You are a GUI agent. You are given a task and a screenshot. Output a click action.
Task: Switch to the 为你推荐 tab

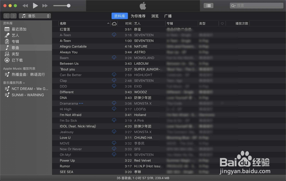click(x=138, y=16)
